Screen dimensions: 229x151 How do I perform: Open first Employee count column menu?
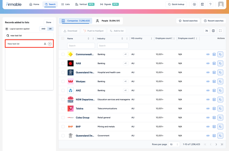coord(174,38)
